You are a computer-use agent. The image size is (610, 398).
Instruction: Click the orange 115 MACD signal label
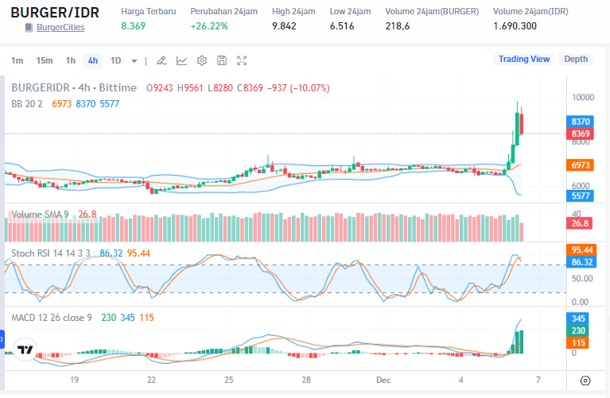tap(577, 343)
